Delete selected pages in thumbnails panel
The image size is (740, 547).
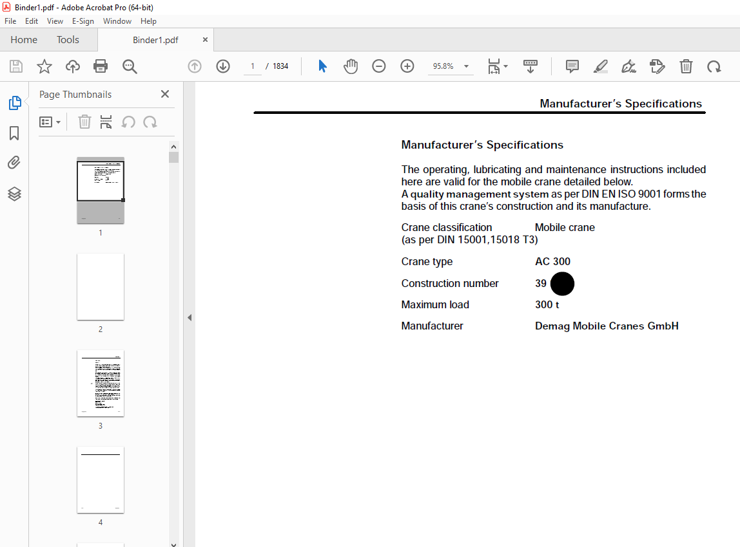[84, 122]
